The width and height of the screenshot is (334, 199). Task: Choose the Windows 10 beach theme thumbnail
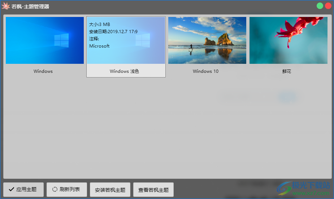tap(207, 40)
